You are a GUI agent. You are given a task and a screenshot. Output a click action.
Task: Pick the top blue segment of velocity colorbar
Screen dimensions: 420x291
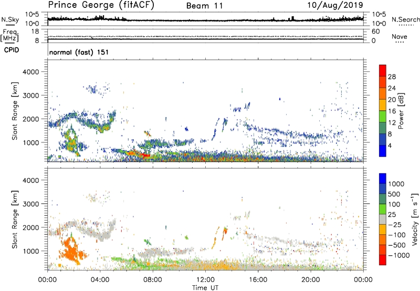tap(383, 179)
